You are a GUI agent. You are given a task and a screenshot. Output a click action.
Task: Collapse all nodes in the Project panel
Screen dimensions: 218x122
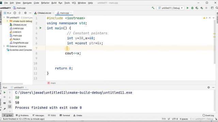click(19, 13)
